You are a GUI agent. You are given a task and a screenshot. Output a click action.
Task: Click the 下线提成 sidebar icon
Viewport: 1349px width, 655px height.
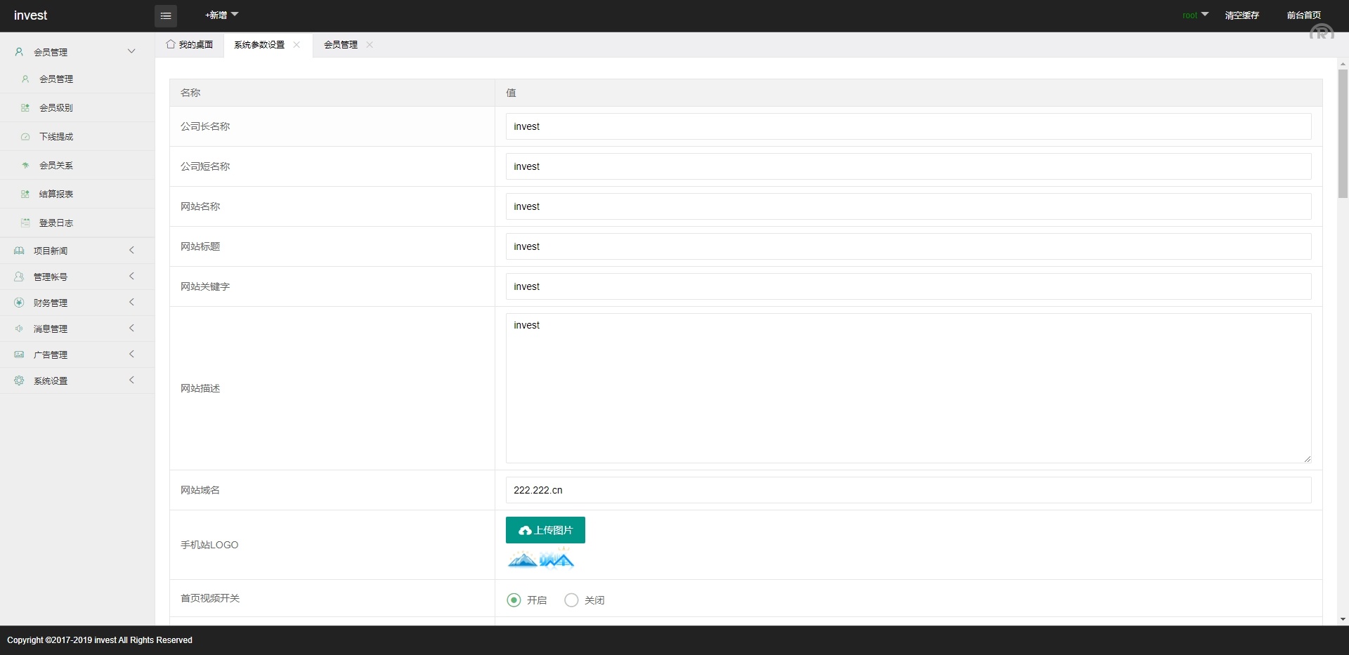(x=25, y=137)
